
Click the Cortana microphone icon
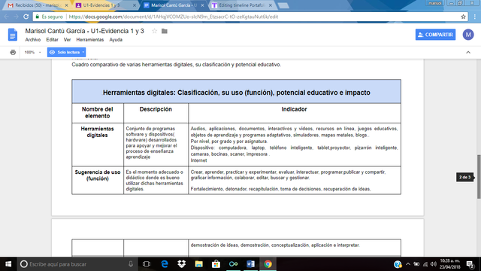click(x=131, y=264)
